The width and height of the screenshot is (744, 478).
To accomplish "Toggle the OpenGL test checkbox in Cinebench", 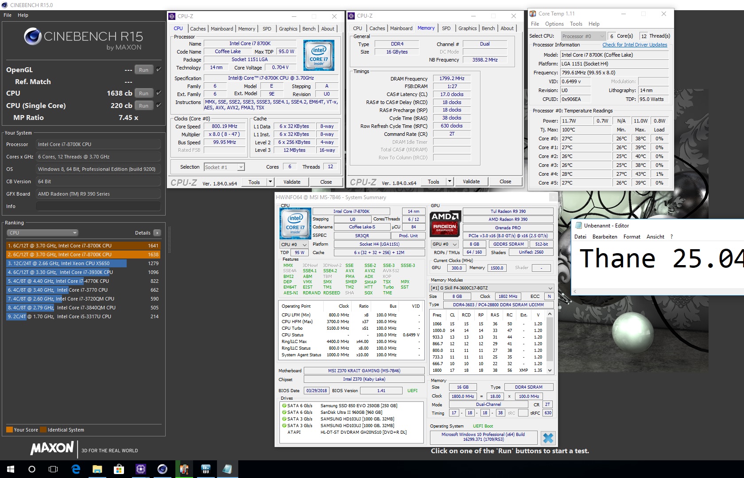I will [x=159, y=69].
